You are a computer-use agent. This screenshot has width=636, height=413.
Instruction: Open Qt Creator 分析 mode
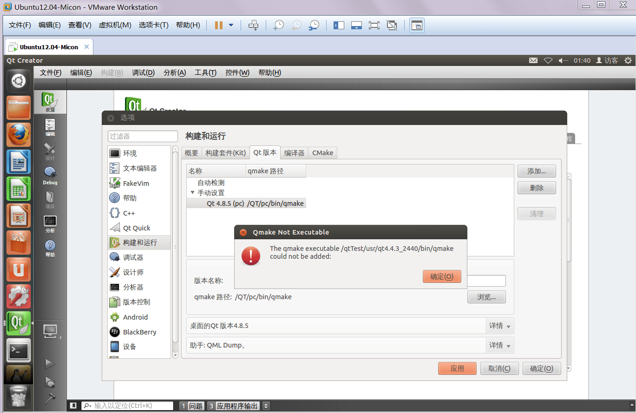[50, 224]
